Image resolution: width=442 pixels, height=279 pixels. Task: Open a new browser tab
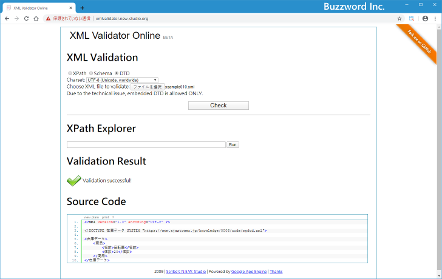pyautogui.click(x=82, y=8)
